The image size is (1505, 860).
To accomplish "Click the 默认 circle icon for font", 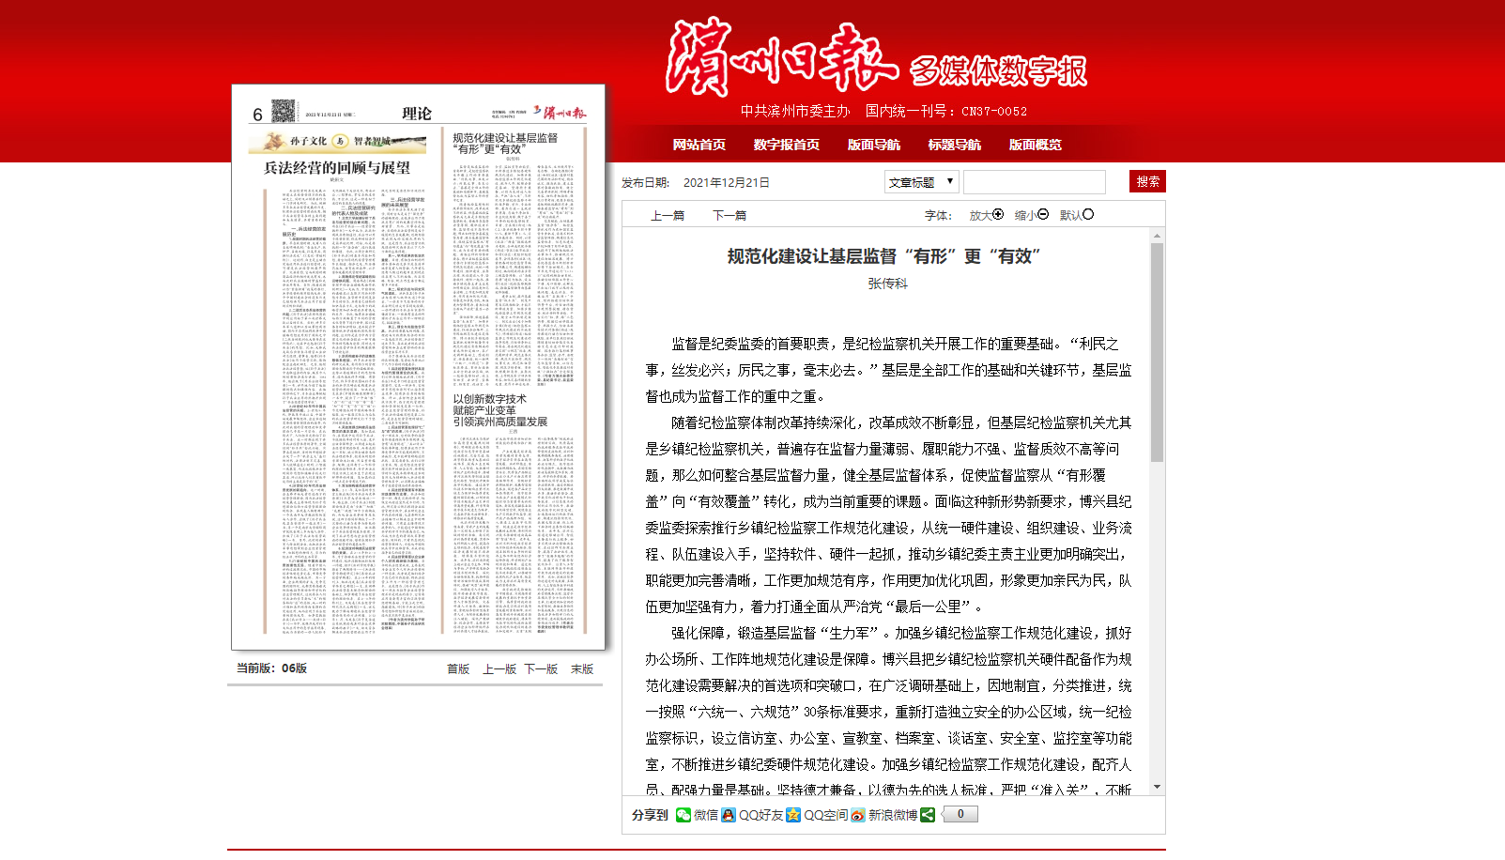I will (x=1088, y=214).
